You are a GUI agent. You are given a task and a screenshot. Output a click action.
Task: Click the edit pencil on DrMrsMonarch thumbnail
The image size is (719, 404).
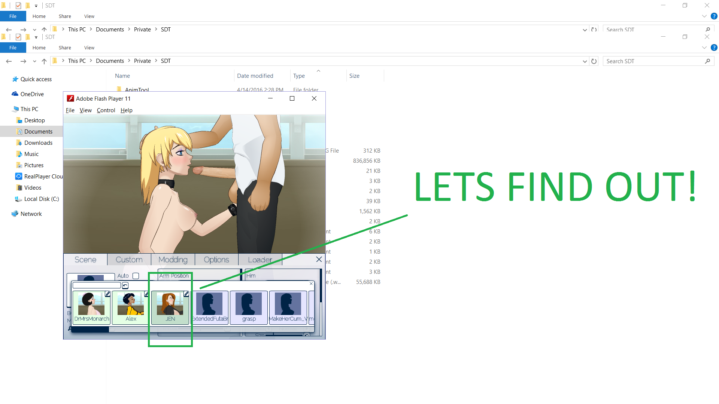(x=107, y=294)
